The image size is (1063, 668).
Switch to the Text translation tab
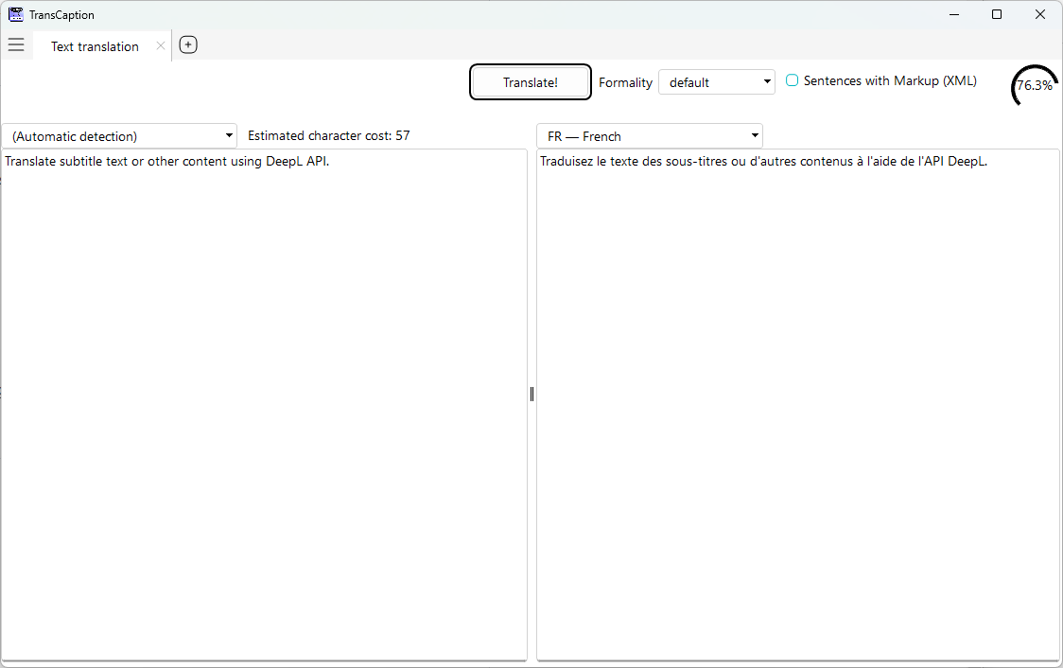coord(94,45)
